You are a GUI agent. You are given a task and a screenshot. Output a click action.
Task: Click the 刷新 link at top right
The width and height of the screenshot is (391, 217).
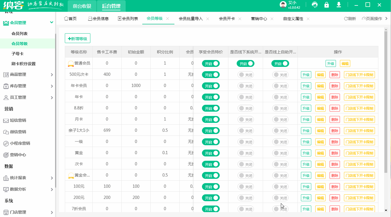click(350, 18)
